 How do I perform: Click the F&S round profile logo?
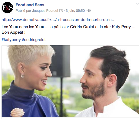(x=7, y=8)
